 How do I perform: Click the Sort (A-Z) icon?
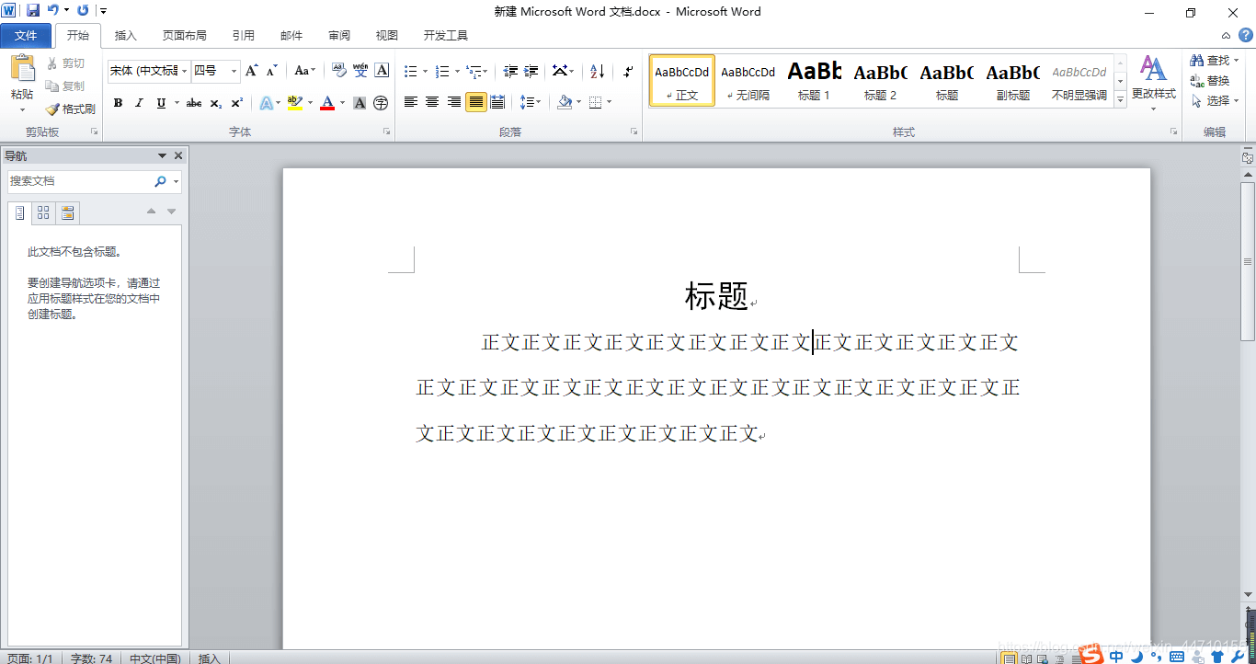click(597, 71)
